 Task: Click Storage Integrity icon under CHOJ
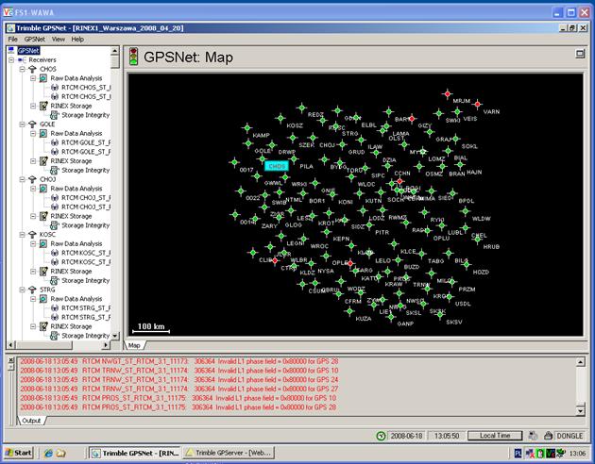[x=55, y=225]
